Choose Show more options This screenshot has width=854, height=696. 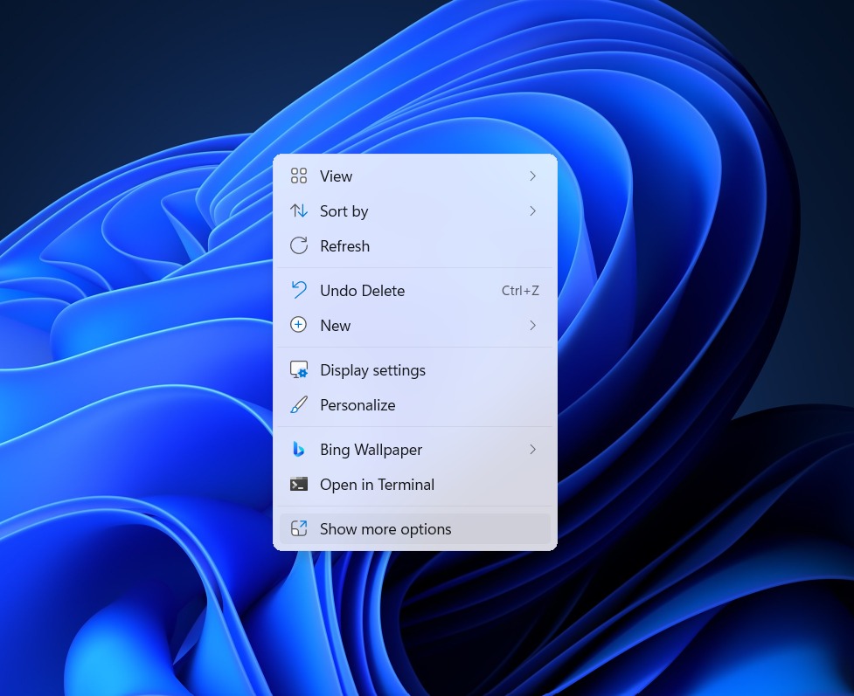point(415,528)
